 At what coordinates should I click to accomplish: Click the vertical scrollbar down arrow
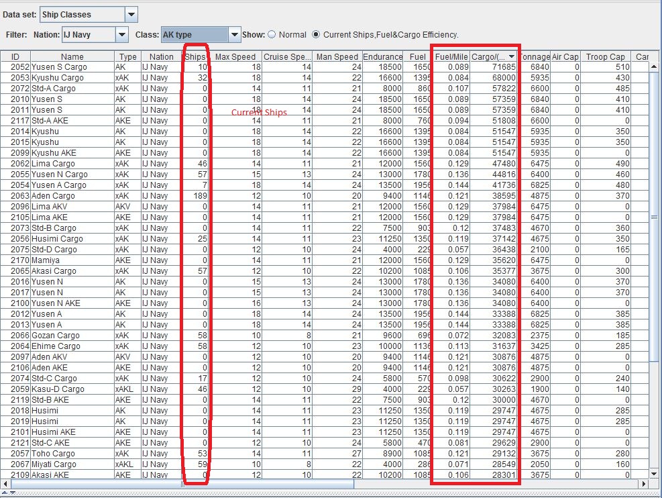click(655, 474)
